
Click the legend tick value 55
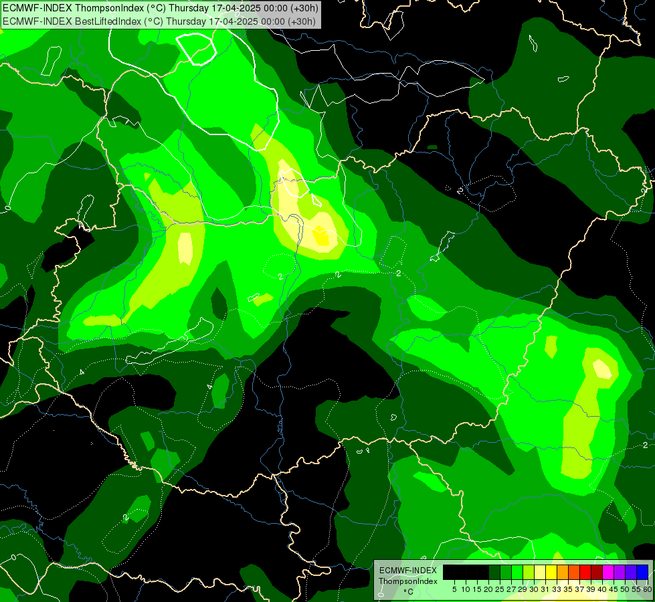tap(636, 589)
